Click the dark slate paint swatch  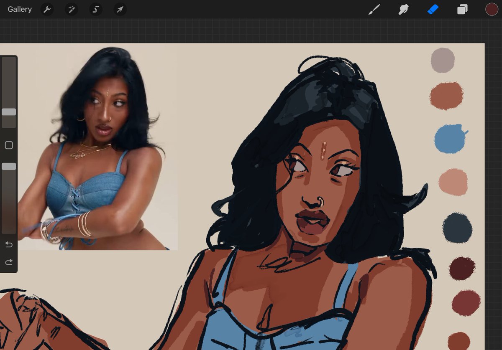457,228
